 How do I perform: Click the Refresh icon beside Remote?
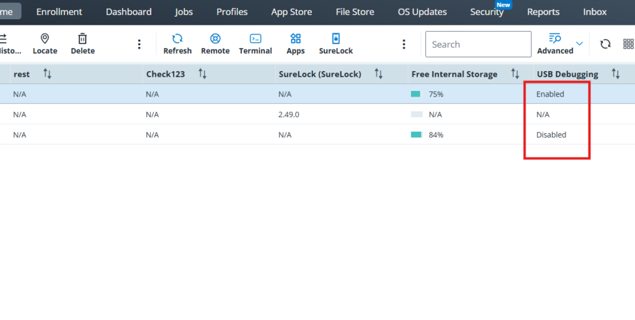(x=177, y=39)
